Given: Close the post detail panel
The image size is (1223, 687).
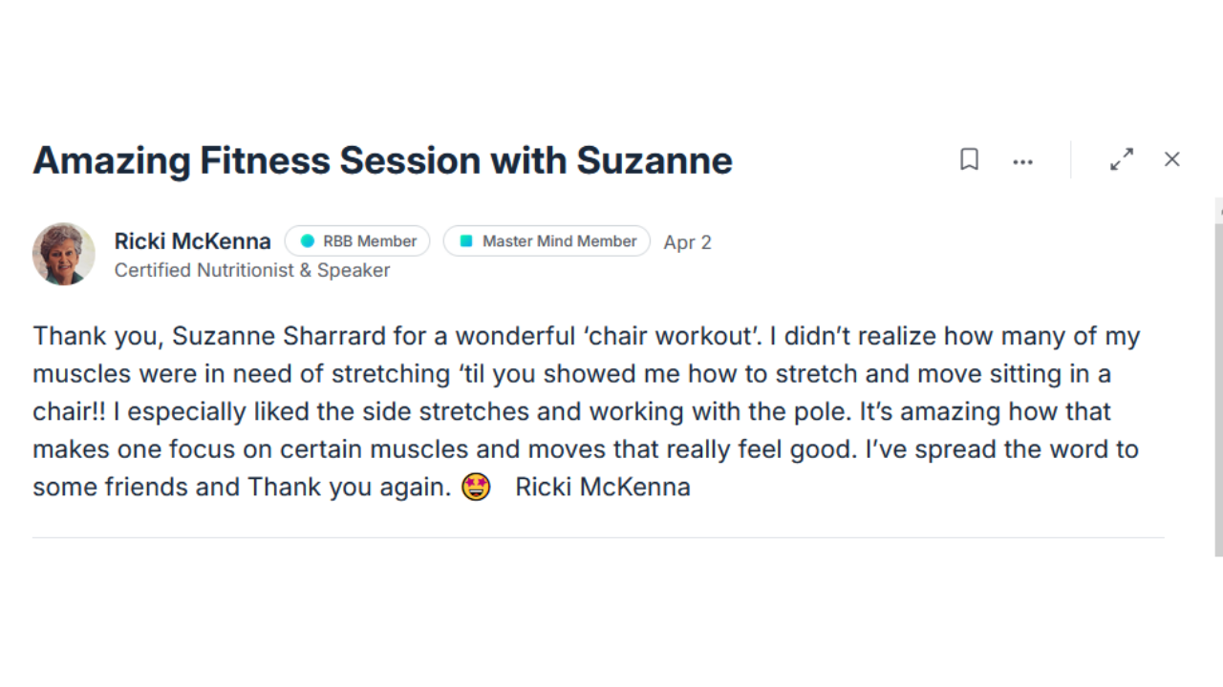Looking at the screenshot, I should point(1172,159).
